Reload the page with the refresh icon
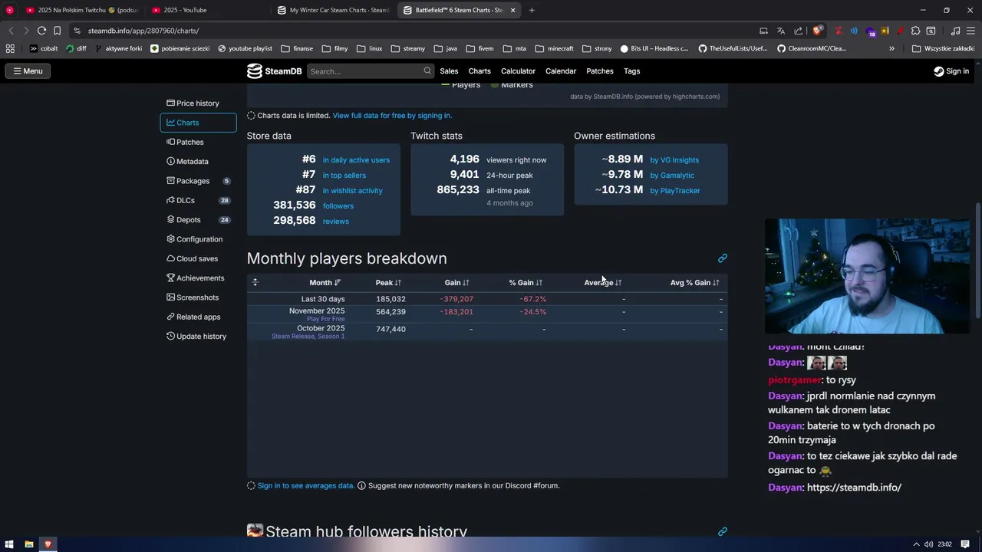The width and height of the screenshot is (982, 552). tap(41, 31)
